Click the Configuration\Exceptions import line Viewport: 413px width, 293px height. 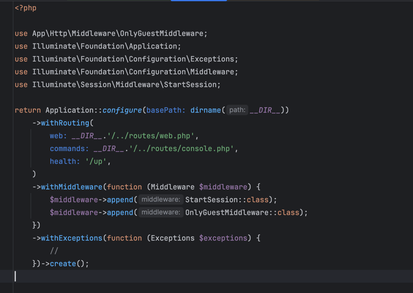click(126, 59)
